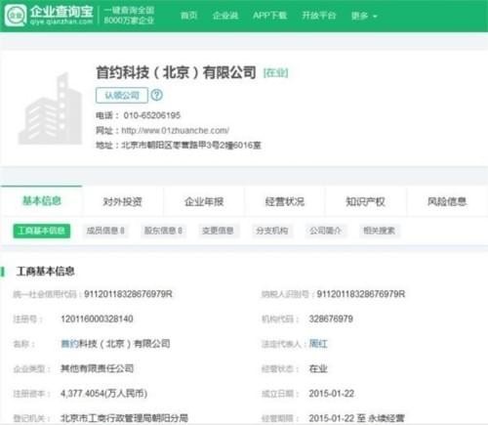Click the gray company building placeholder image

tap(51, 108)
